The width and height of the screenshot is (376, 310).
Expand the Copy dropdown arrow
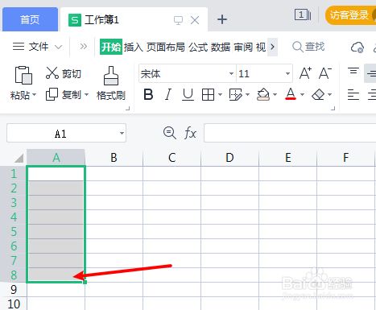tap(86, 95)
